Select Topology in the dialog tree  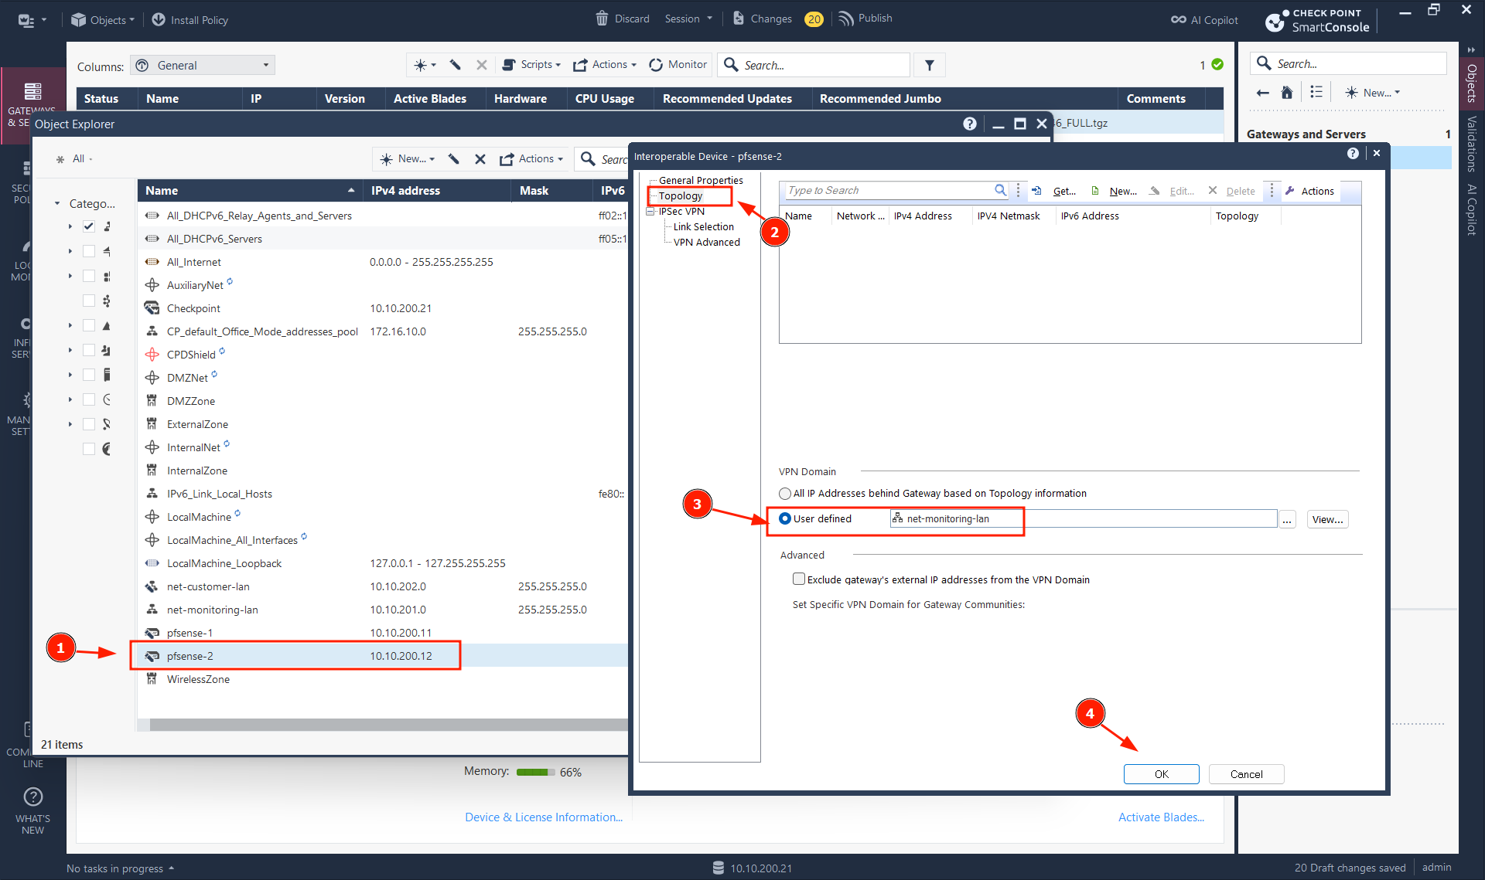point(681,195)
